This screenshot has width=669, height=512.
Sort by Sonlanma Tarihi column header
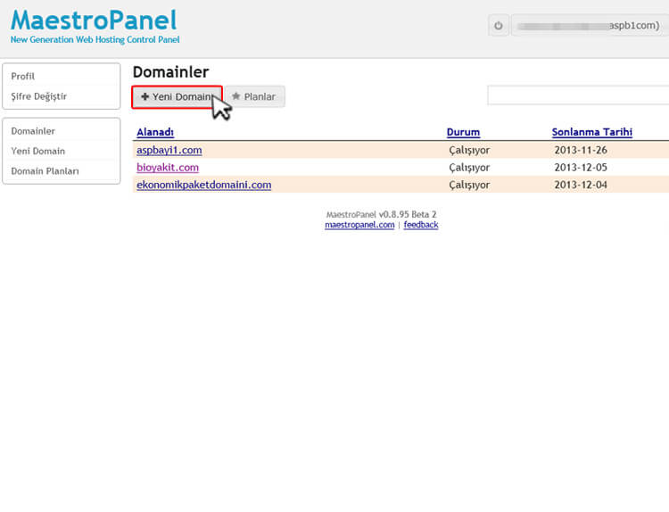click(x=591, y=132)
